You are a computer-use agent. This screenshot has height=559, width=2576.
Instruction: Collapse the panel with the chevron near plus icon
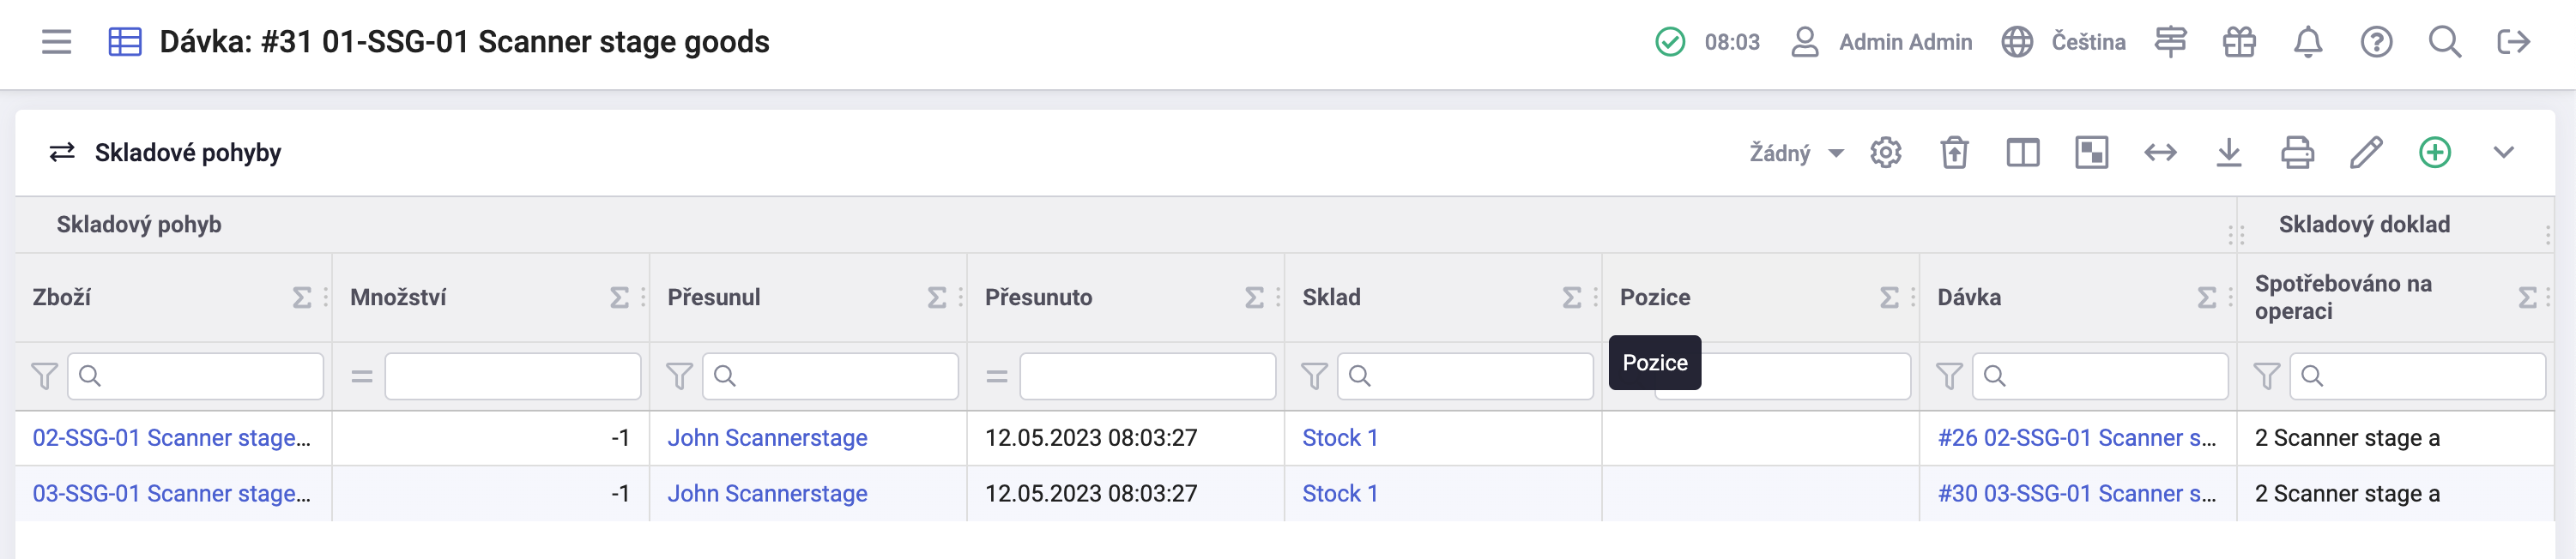coord(2504,153)
